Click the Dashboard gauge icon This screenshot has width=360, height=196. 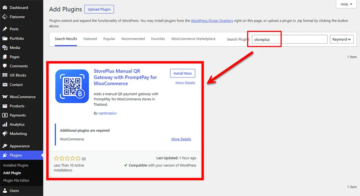pos(5,8)
